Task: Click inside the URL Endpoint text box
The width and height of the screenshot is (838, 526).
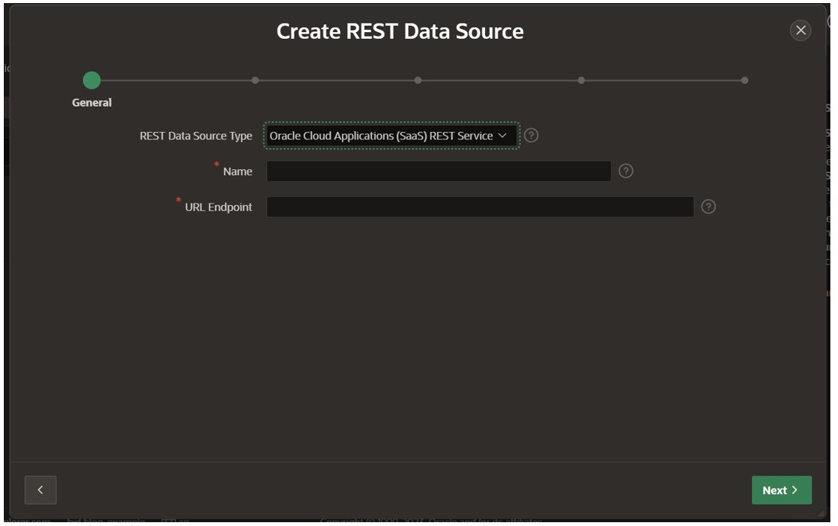Action: pyautogui.click(x=480, y=206)
